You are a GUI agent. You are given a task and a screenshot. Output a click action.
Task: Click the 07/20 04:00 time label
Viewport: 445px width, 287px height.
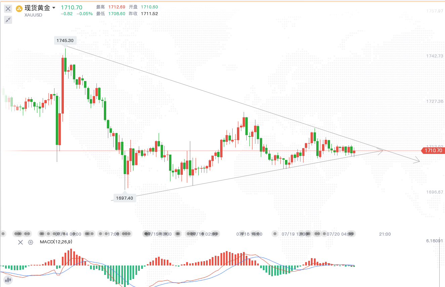pyautogui.click(x=340, y=234)
